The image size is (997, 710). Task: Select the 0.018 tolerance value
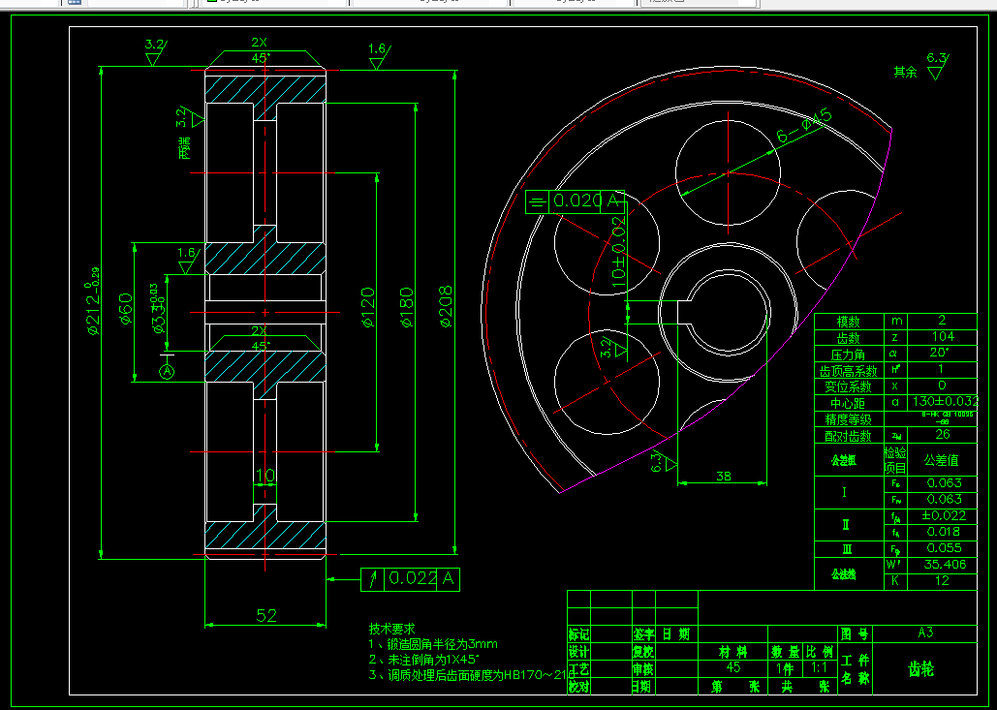(x=945, y=532)
